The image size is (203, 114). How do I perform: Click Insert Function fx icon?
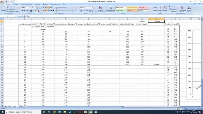24,16
